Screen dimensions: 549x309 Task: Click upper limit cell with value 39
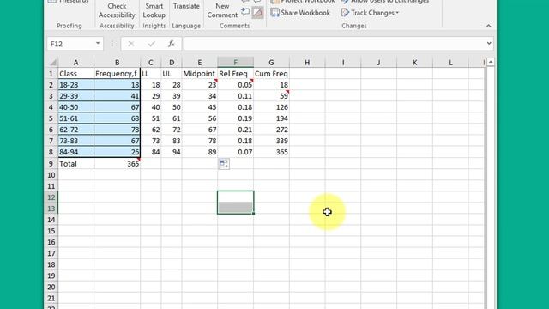pos(172,96)
